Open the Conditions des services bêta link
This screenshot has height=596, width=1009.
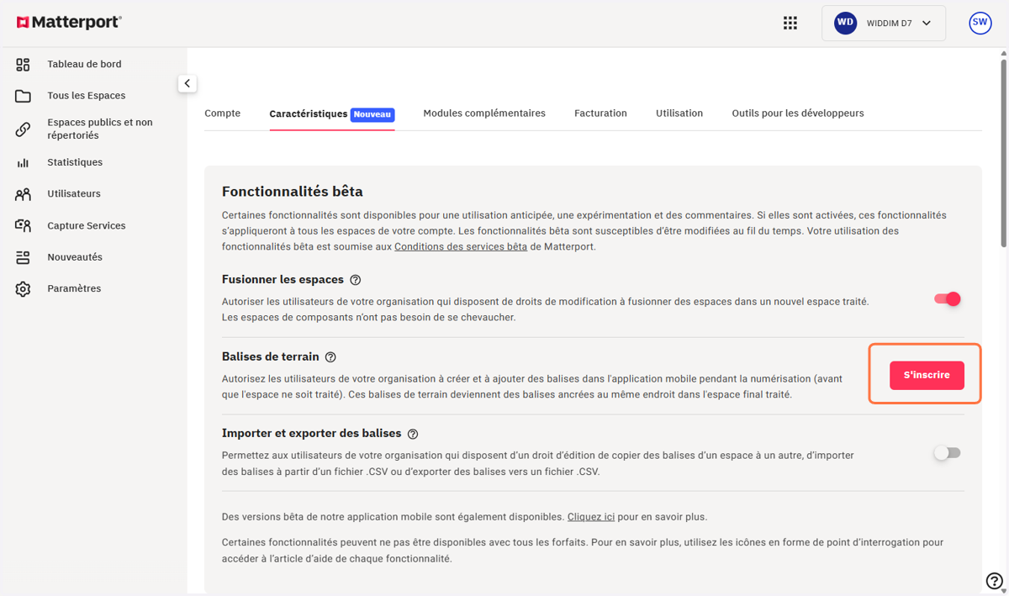coord(461,246)
